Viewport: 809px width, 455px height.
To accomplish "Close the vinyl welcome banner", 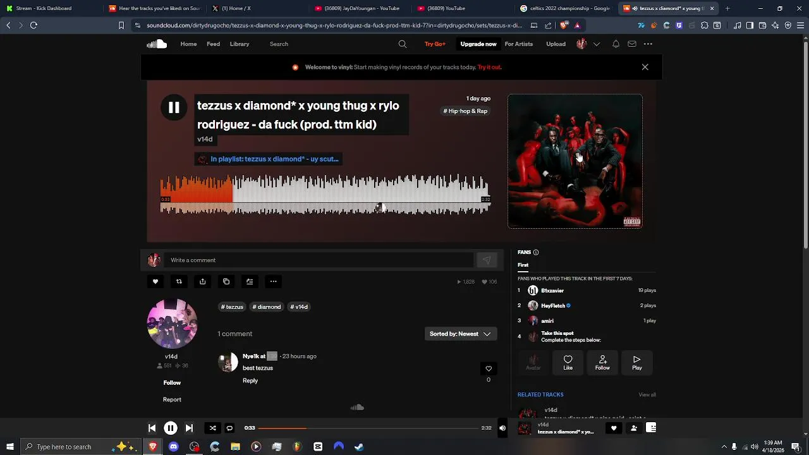I will [x=645, y=67].
